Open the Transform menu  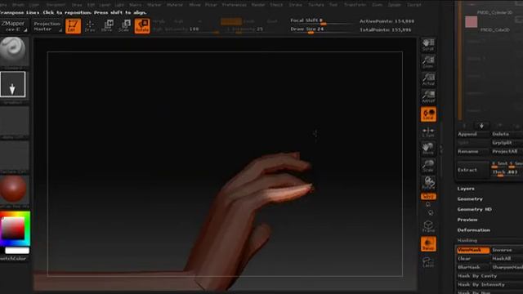click(355, 5)
